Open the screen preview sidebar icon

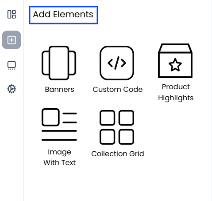point(12,65)
